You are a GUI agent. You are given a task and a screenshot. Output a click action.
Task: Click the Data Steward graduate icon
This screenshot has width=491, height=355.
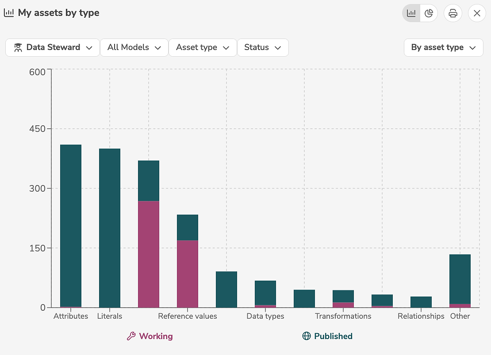point(18,47)
